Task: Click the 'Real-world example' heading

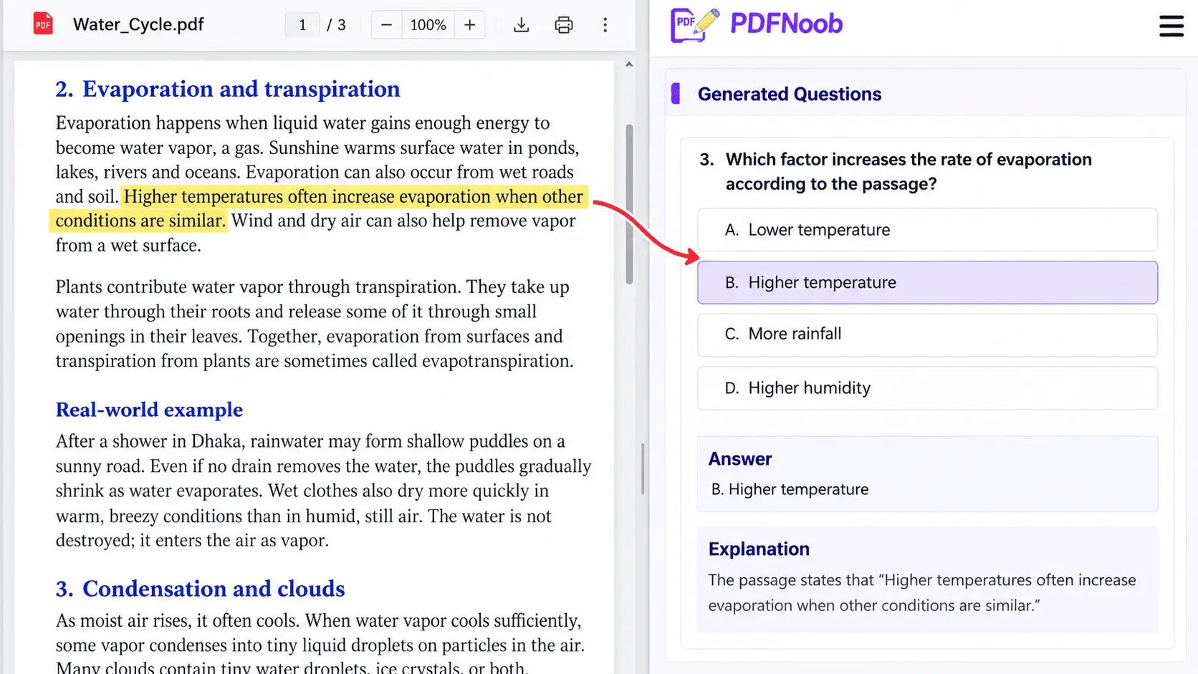Action: [x=149, y=410]
